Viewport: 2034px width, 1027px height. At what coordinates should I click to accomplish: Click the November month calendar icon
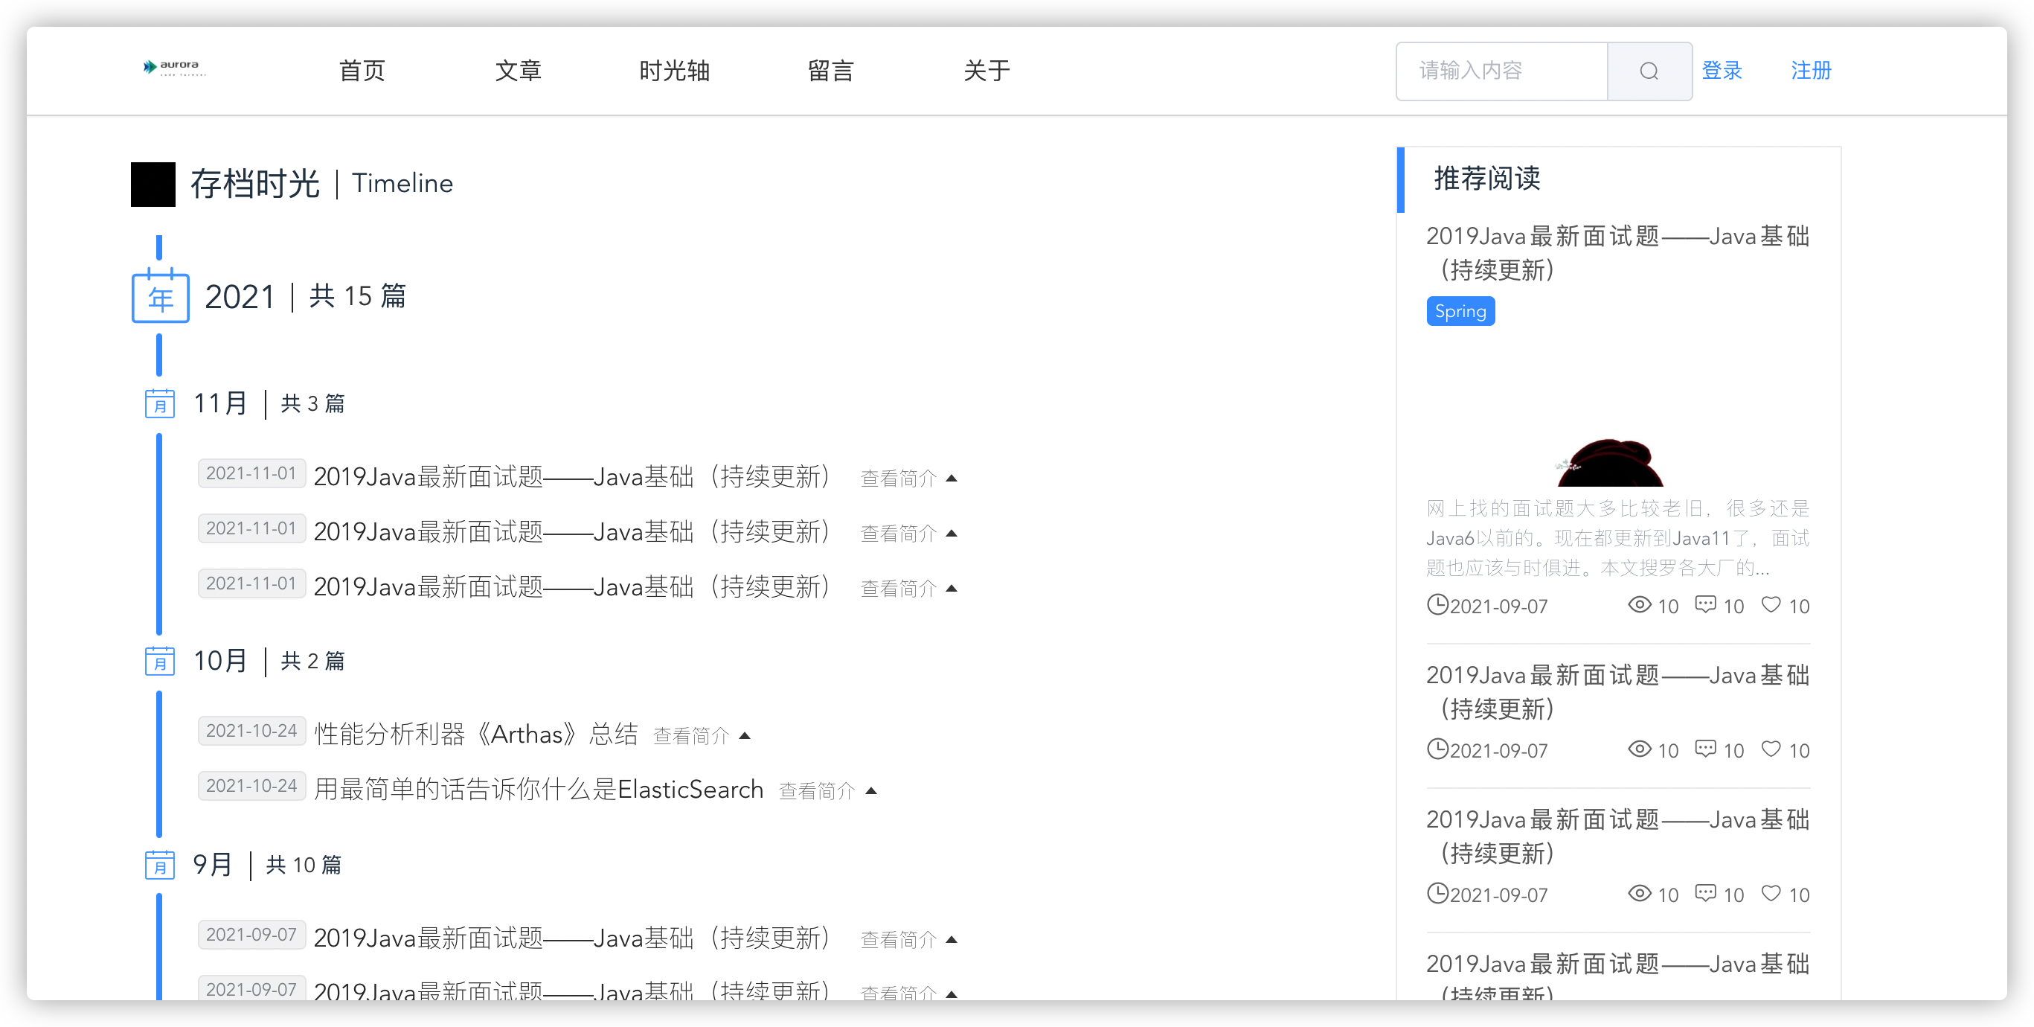159,403
